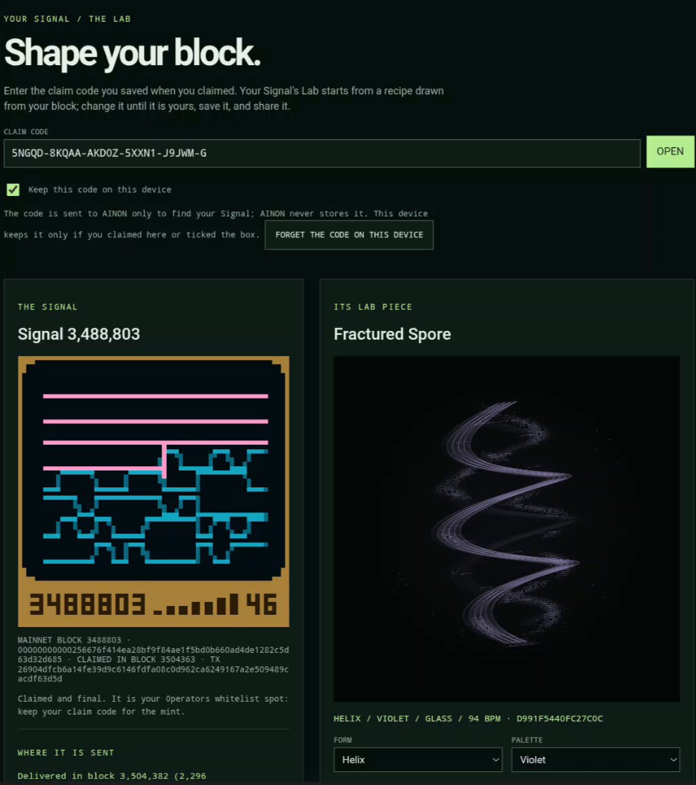Click the 'Shape your block.' heading
This screenshot has height=785, width=696.
click(x=132, y=53)
